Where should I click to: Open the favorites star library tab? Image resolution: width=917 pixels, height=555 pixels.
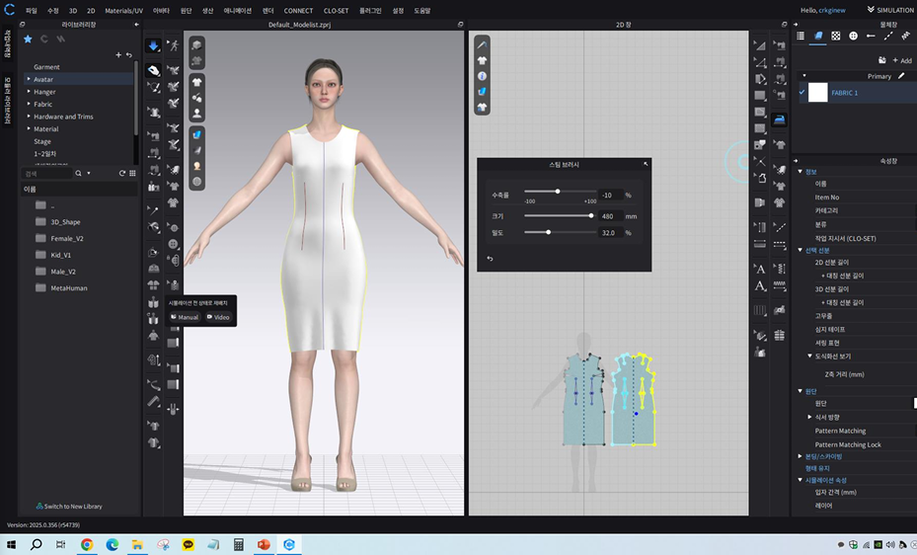click(x=28, y=39)
